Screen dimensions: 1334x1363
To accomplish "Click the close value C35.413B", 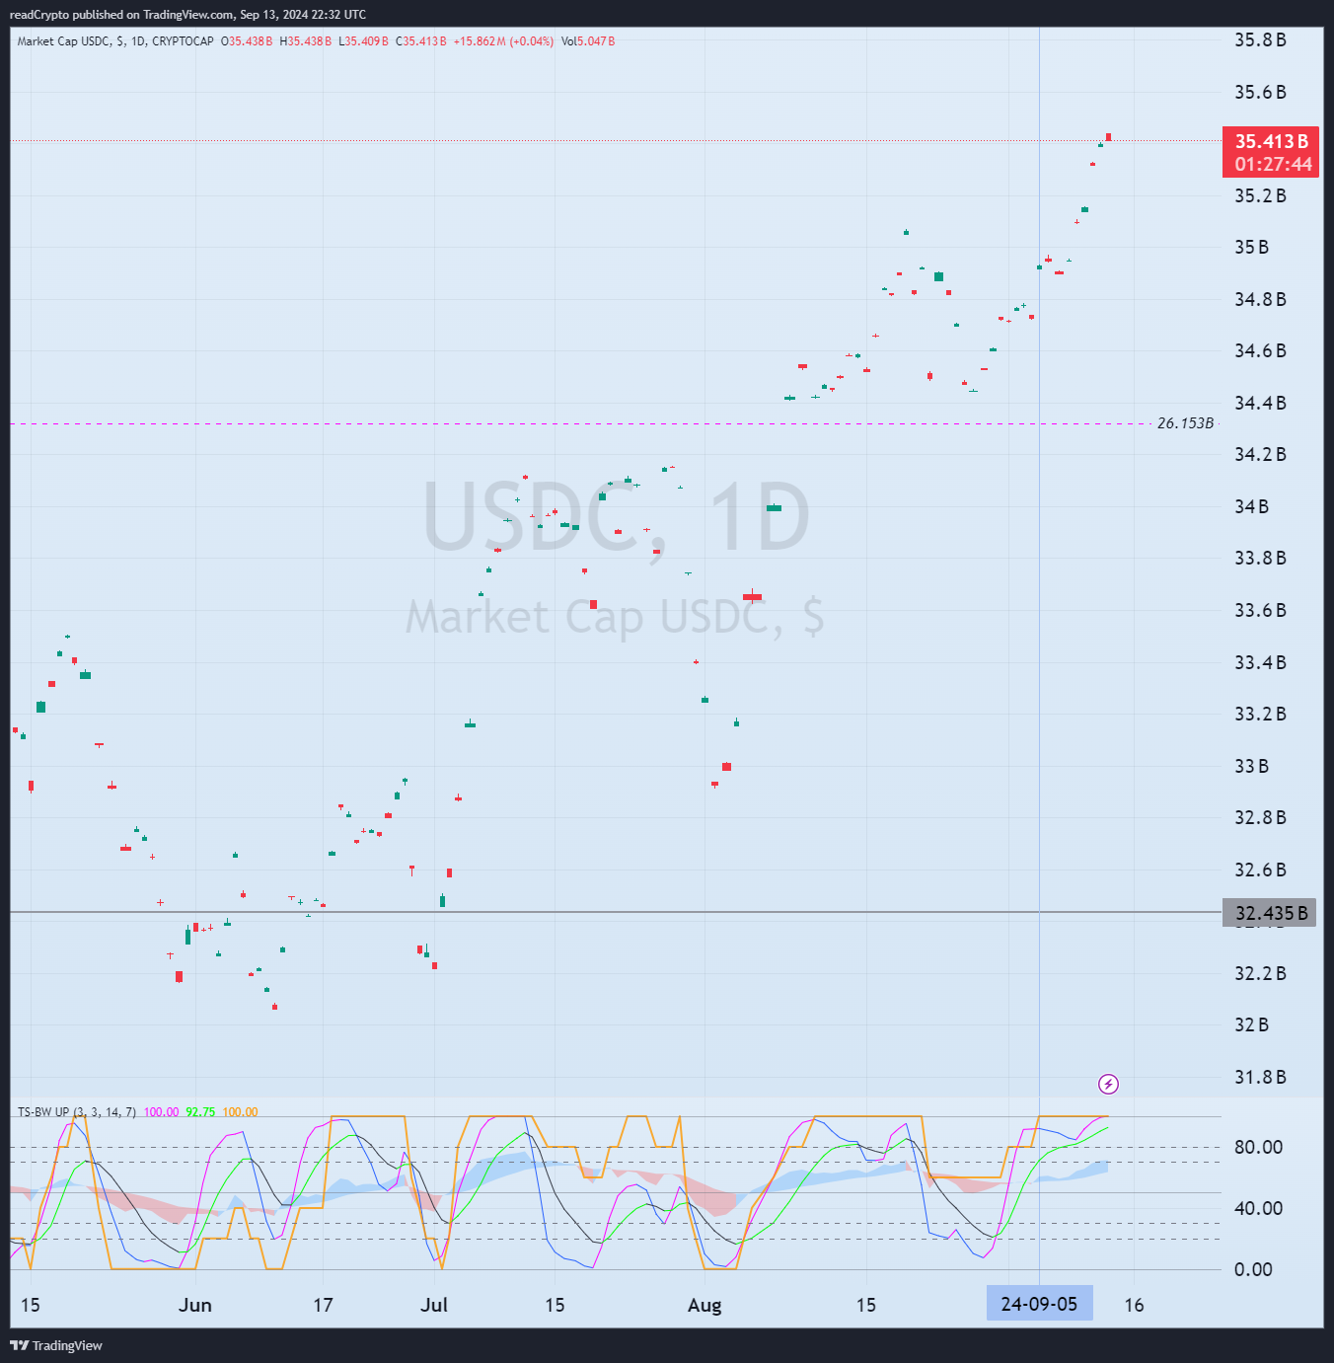I will 421,41.
